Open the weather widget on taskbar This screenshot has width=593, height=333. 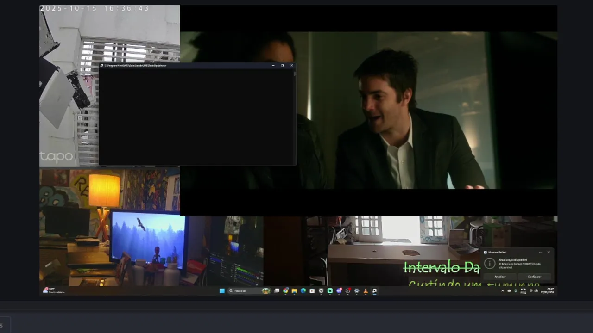click(x=53, y=290)
